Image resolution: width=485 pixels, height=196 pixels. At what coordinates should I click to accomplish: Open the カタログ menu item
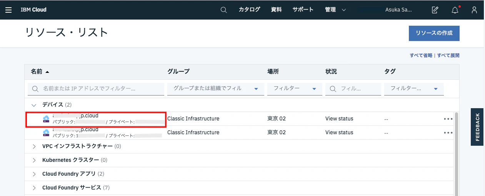pyautogui.click(x=249, y=10)
